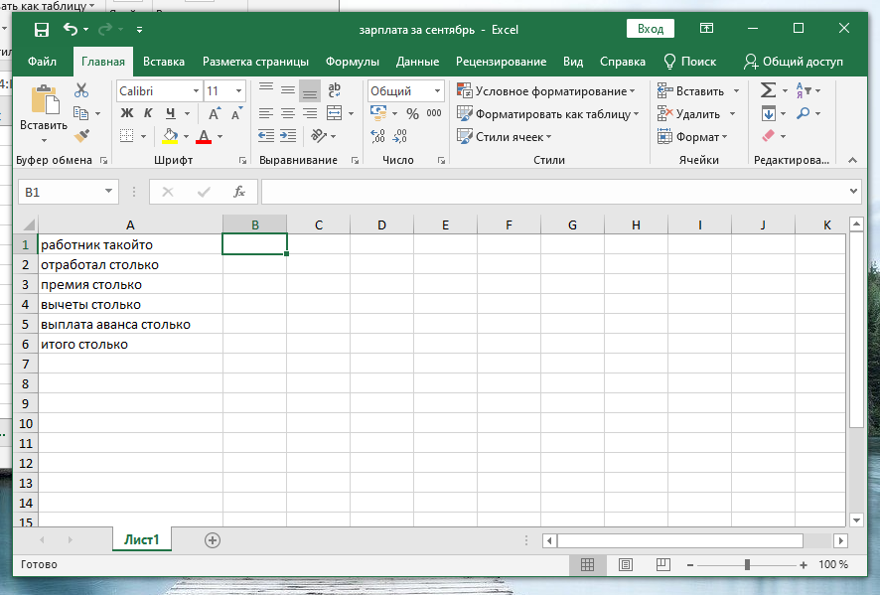The height and width of the screenshot is (595, 880).
Task: Increase cell indent
Action: coord(288,136)
